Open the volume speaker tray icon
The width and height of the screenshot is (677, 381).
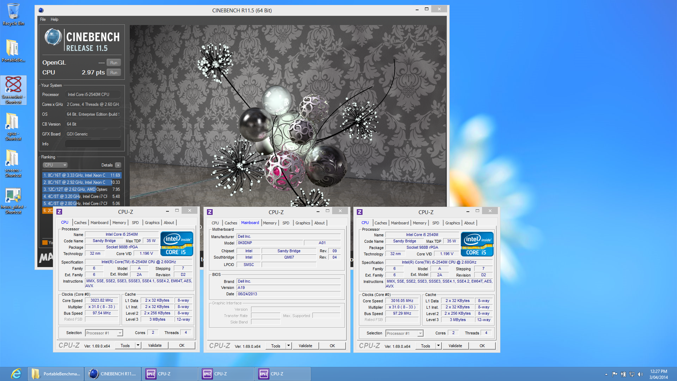pos(640,374)
